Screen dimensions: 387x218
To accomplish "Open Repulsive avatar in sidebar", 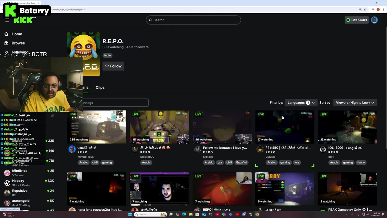I will coord(7,193).
